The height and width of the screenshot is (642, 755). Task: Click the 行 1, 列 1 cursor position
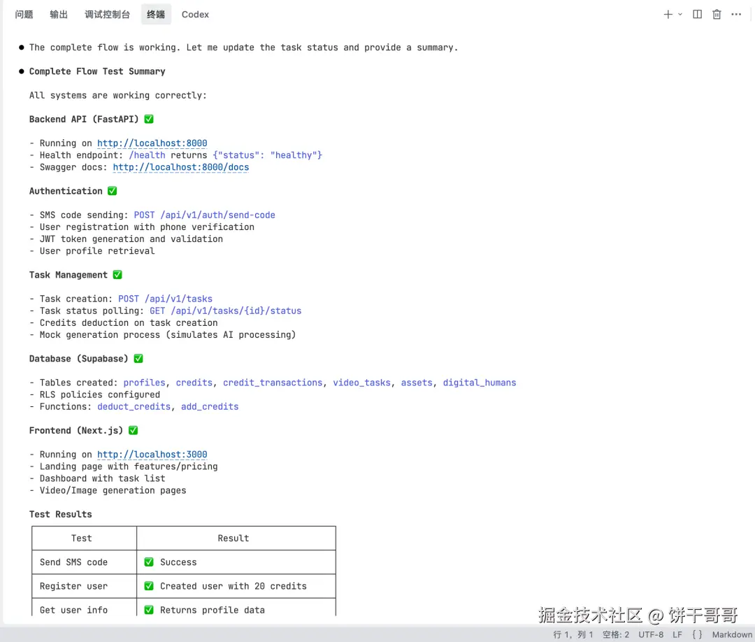[x=573, y=634]
